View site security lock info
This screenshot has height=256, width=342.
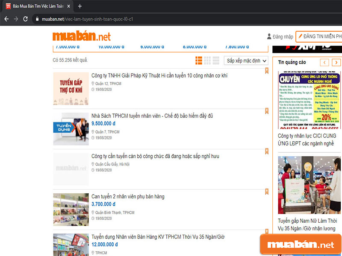[x=37, y=19]
